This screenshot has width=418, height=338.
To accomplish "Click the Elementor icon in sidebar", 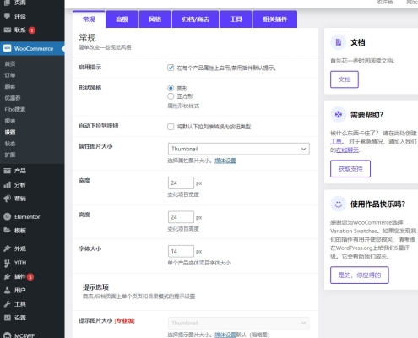I will tap(7, 216).
